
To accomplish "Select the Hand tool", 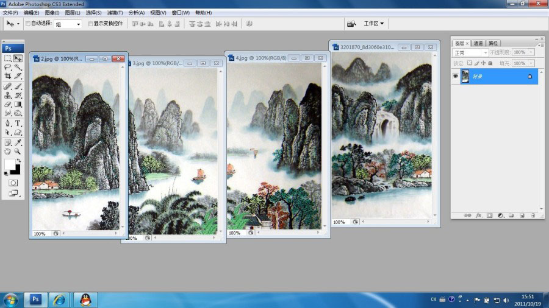I will pyautogui.click(x=8, y=152).
